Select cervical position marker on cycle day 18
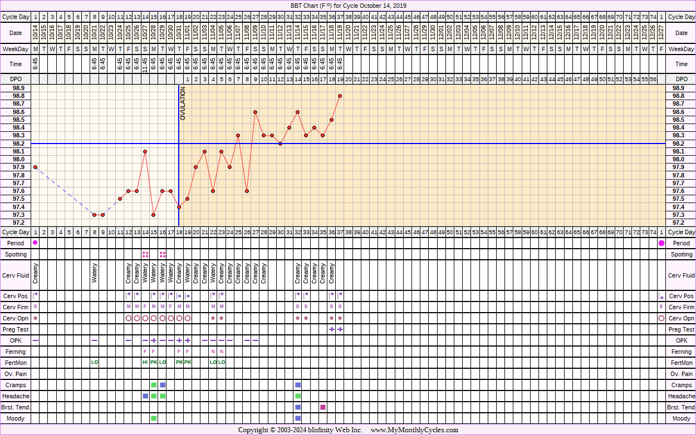This screenshot has height=435, width=696. coord(179,296)
